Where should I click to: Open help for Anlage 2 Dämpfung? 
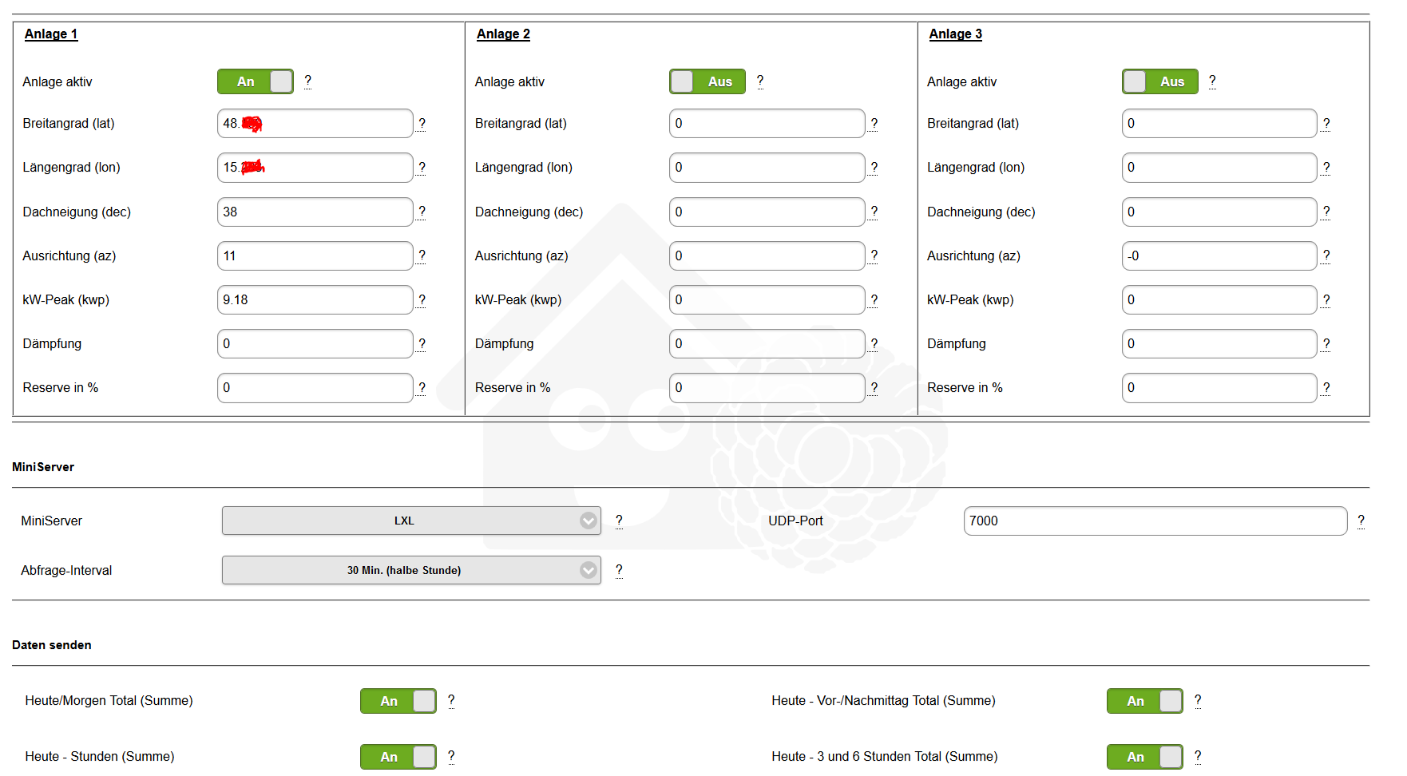pos(874,344)
